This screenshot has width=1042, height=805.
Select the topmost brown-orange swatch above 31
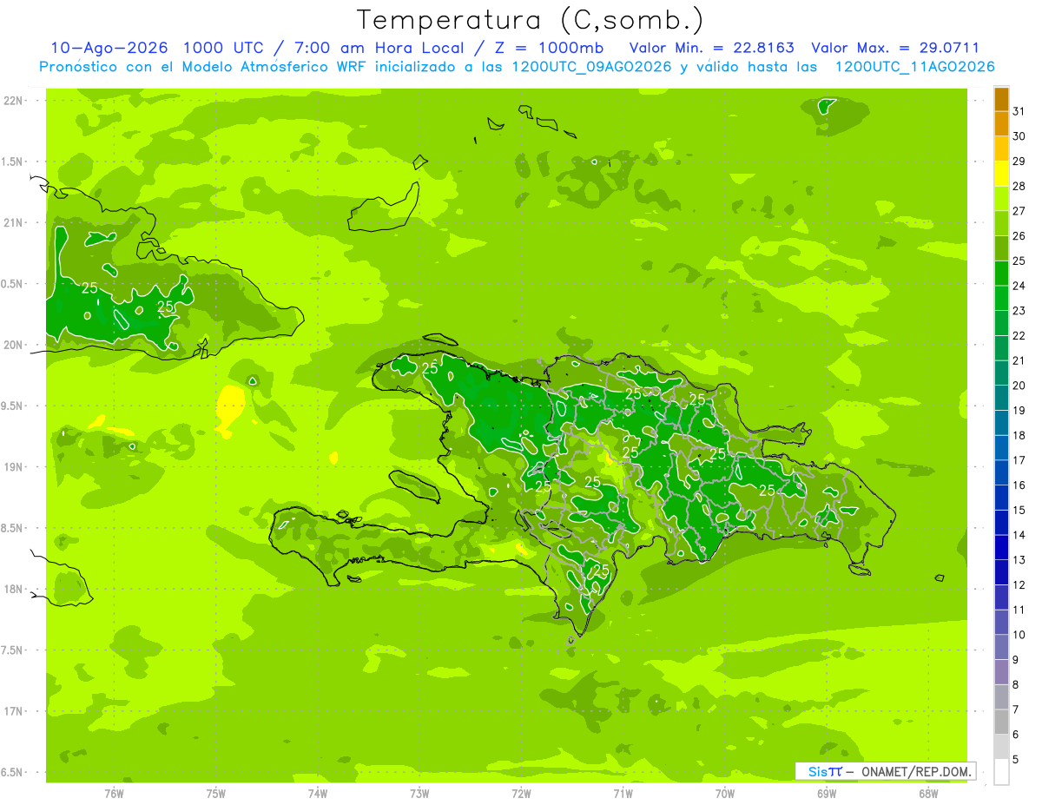click(1001, 99)
